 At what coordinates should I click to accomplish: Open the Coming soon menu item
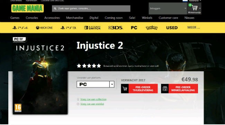114,18
